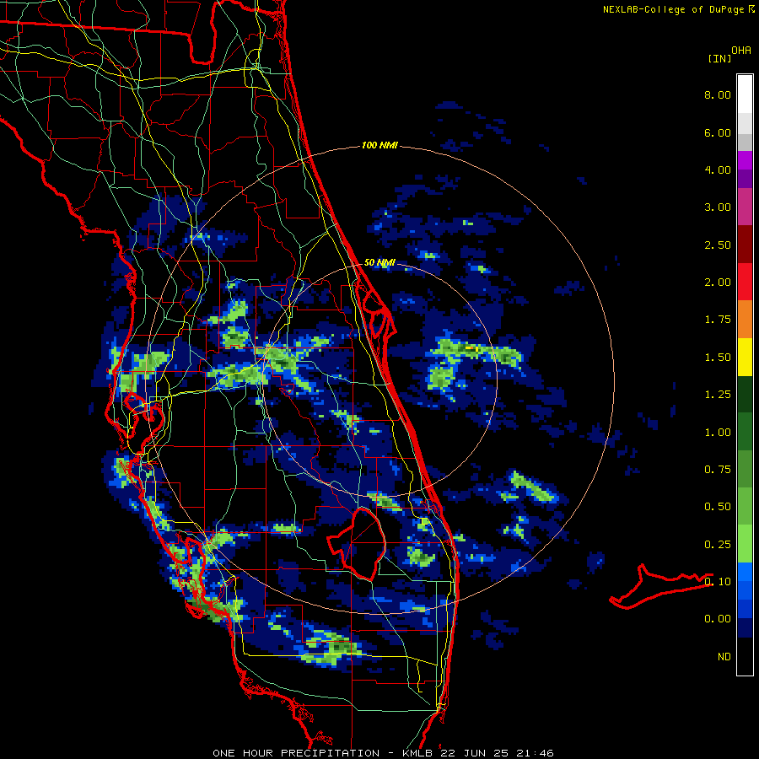
Task: Click the [IN] units label
Action: click(x=719, y=58)
